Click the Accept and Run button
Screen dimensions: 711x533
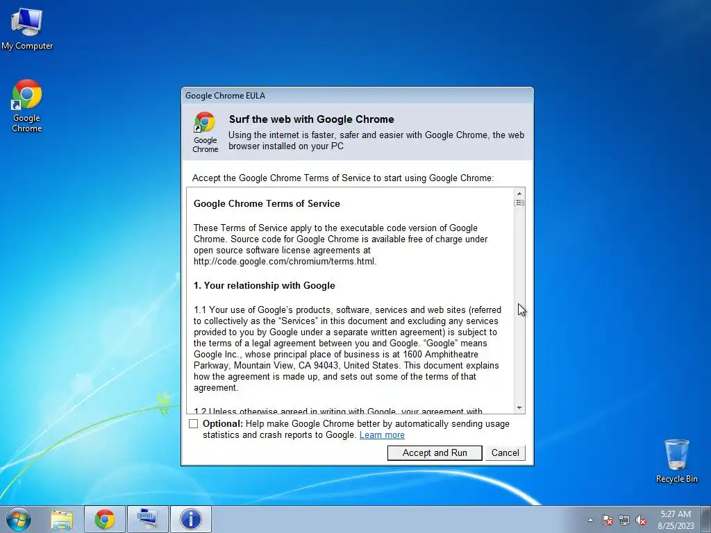(x=435, y=452)
